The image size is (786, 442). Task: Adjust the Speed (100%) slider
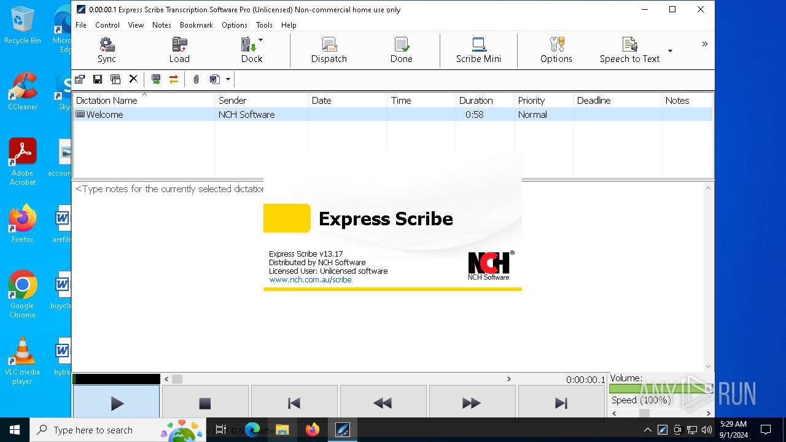pyautogui.click(x=661, y=414)
